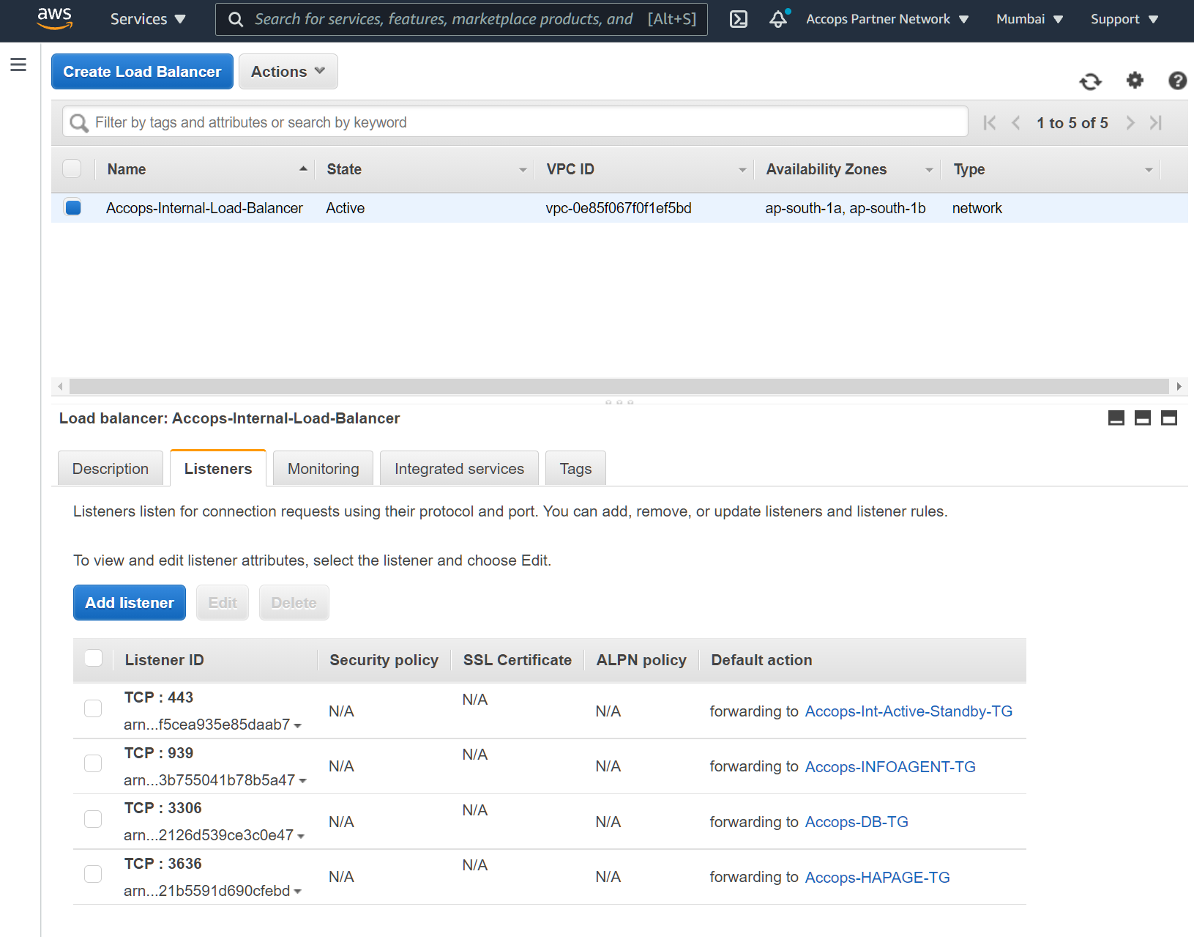
Task: Open the Actions dropdown
Action: click(x=288, y=72)
